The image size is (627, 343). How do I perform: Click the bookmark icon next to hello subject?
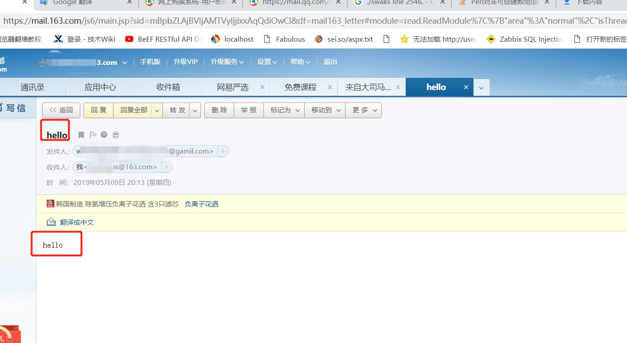(81, 135)
